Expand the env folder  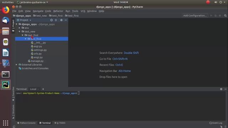coord(19,28)
